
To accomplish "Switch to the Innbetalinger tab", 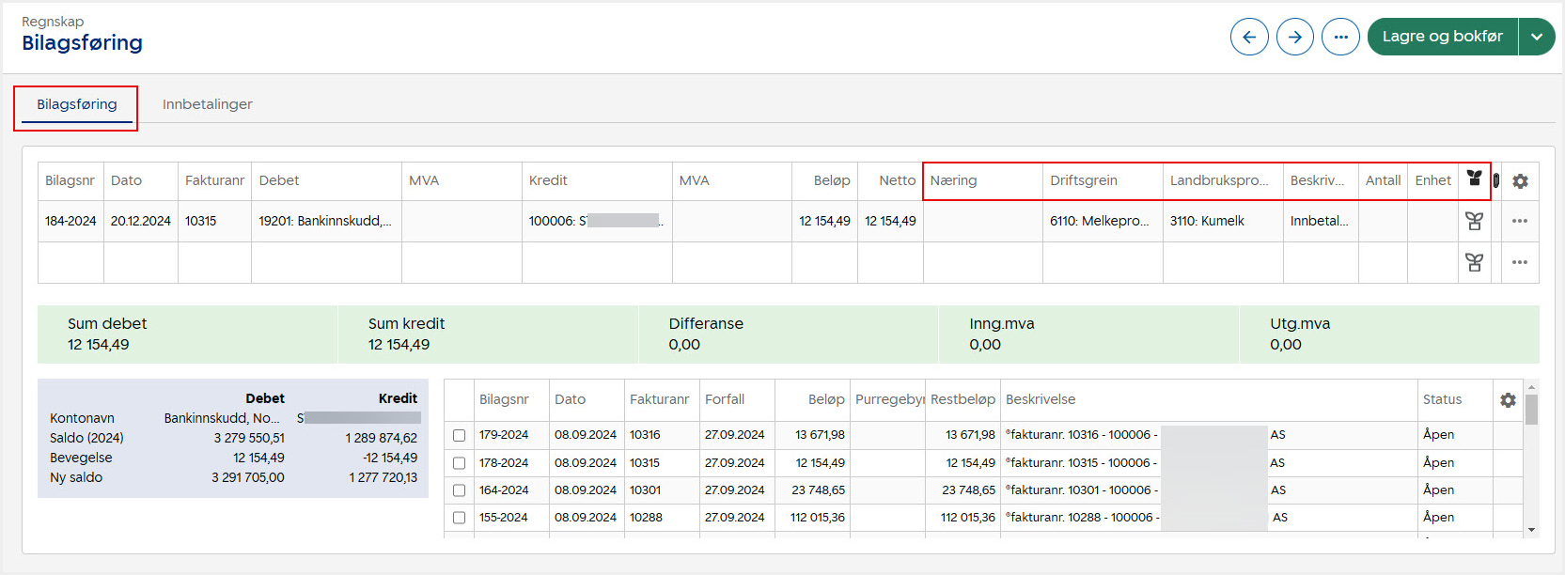I will point(207,104).
